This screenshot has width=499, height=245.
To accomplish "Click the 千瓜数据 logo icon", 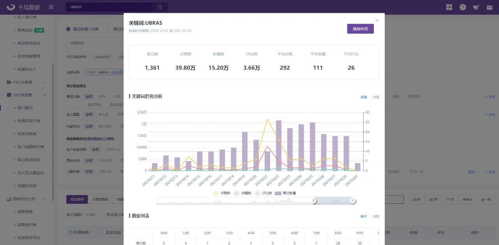I will [x=11, y=7].
